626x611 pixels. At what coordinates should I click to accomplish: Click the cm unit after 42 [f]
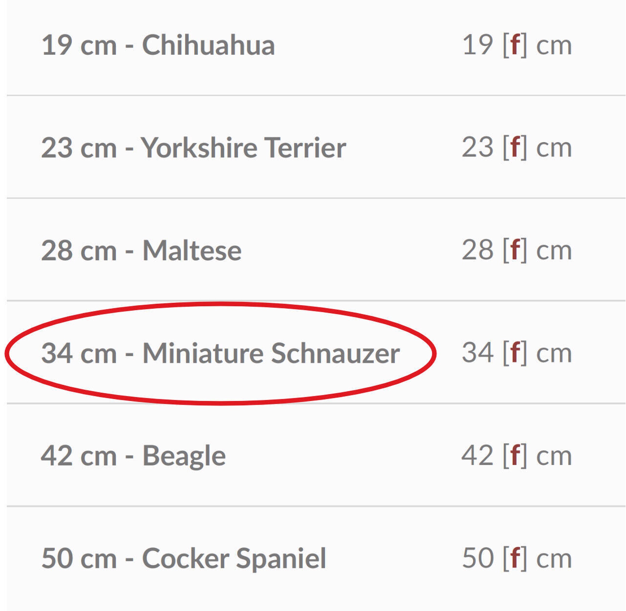(554, 458)
